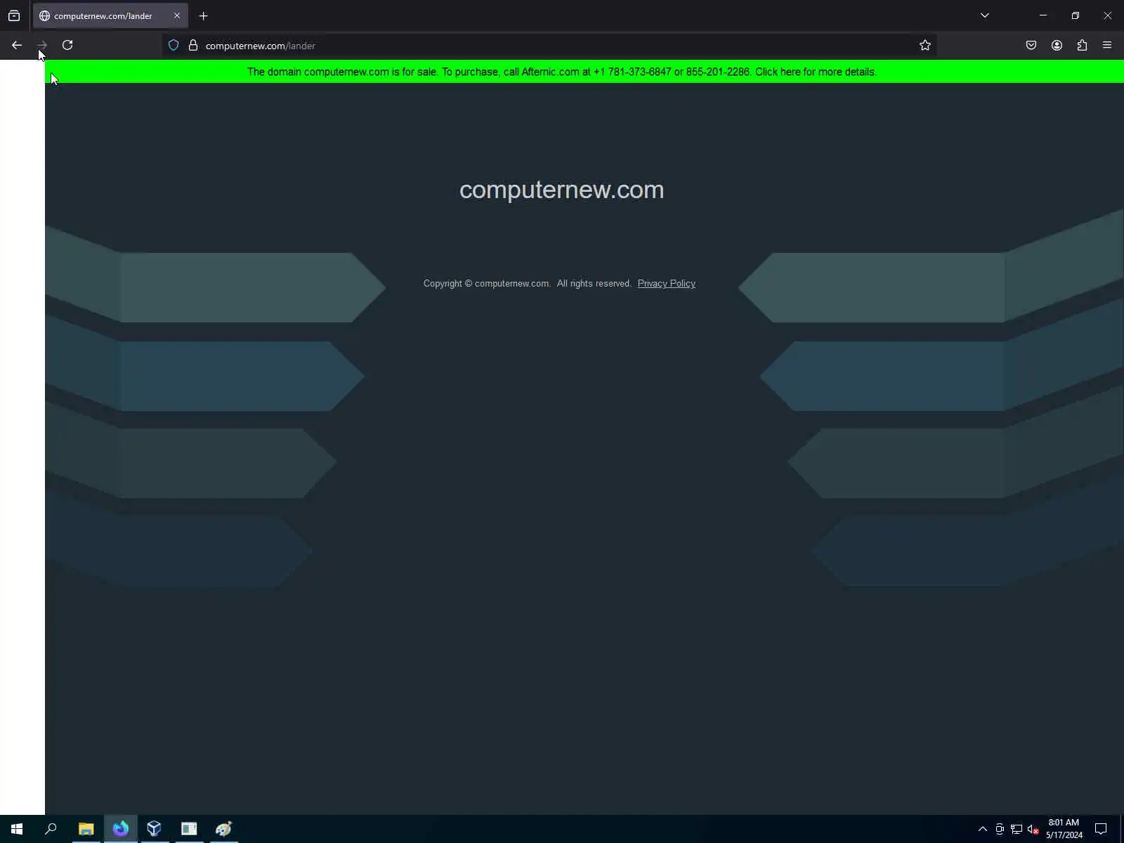Screen dimensions: 1124x843
Task: Close the computernew.com/lander tab
Action: (177, 15)
